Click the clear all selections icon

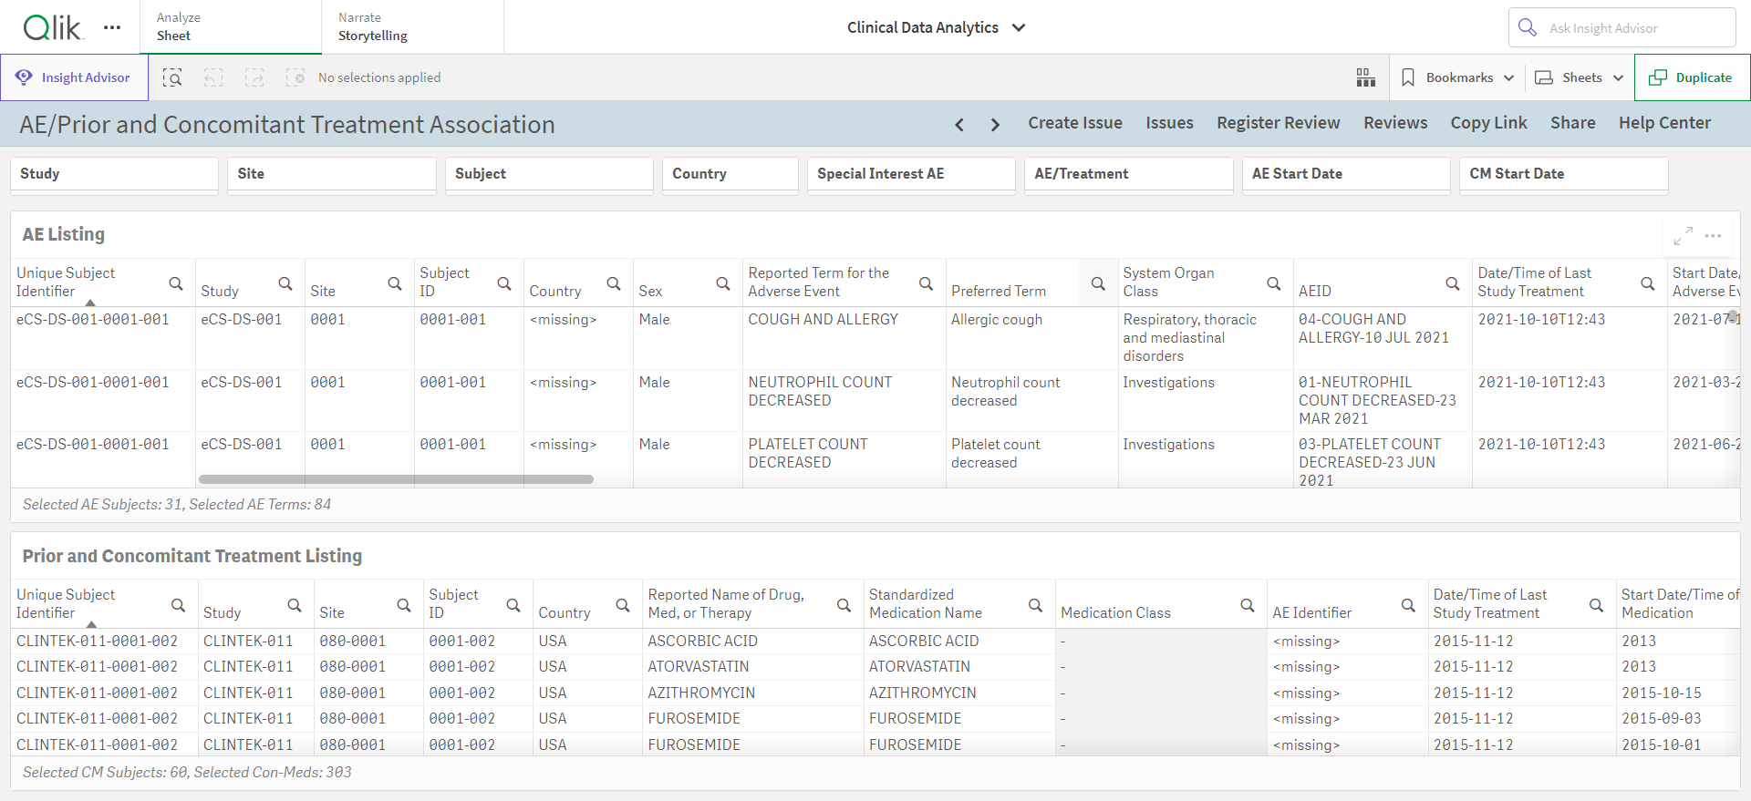[x=295, y=77]
